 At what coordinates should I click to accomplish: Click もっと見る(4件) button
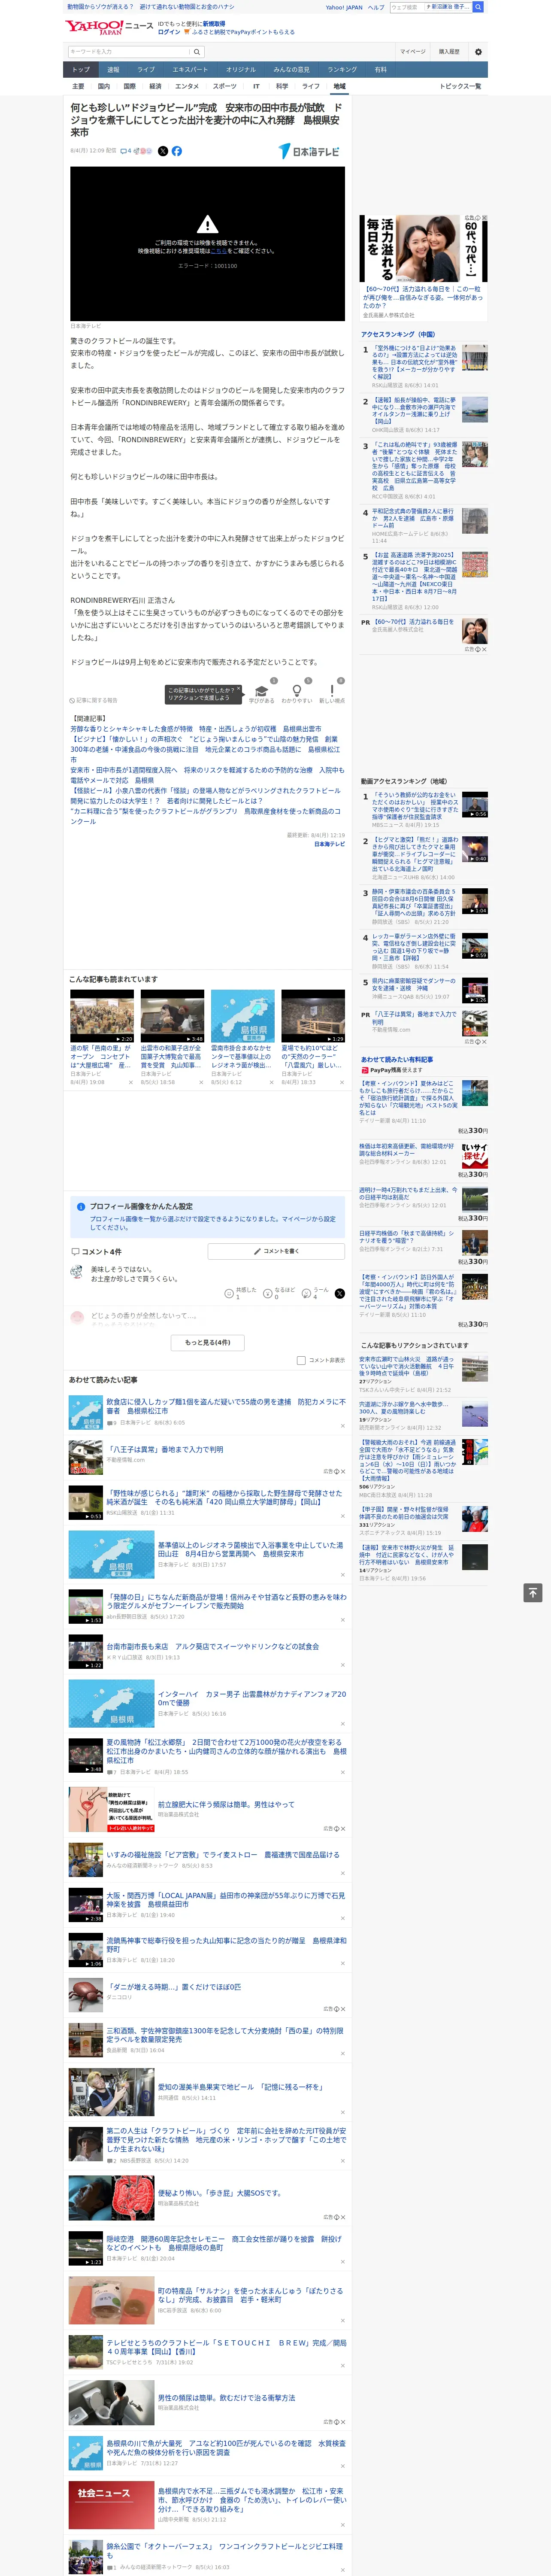pos(208,1342)
